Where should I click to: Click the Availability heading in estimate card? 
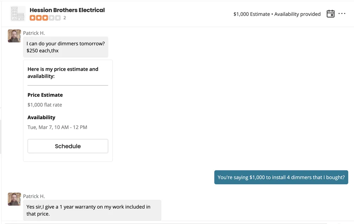[41, 117]
